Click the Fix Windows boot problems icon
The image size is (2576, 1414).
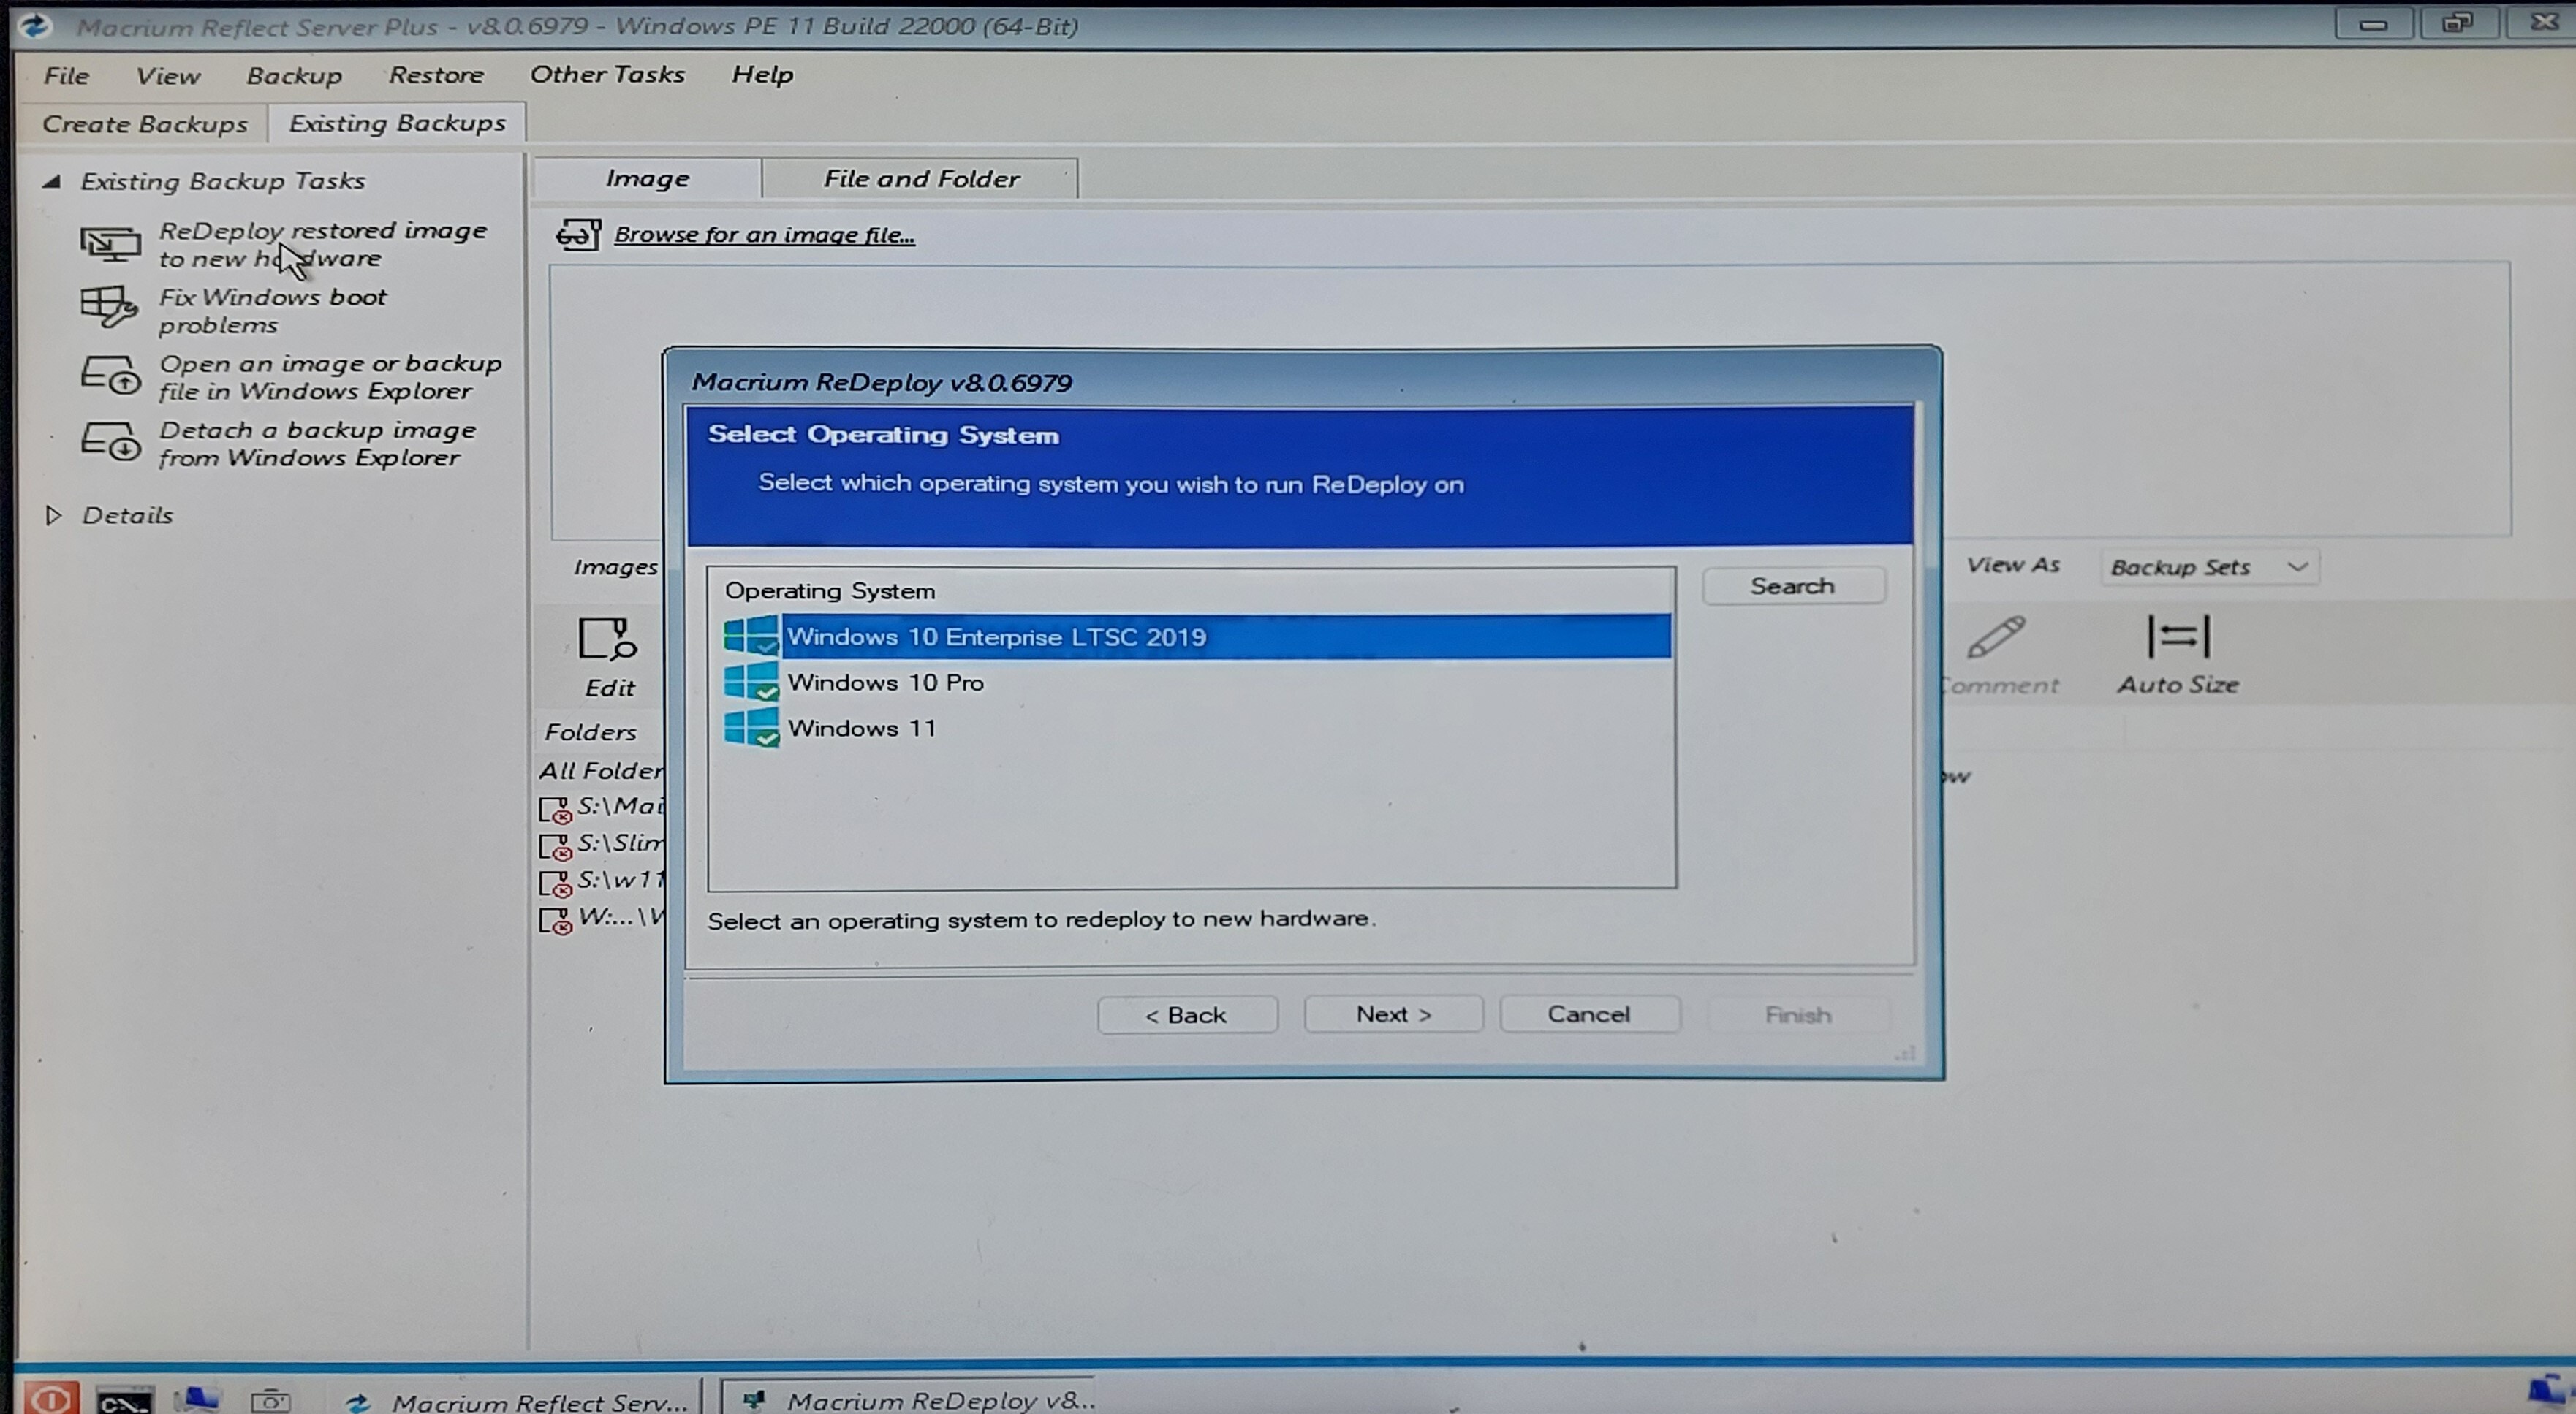point(108,307)
